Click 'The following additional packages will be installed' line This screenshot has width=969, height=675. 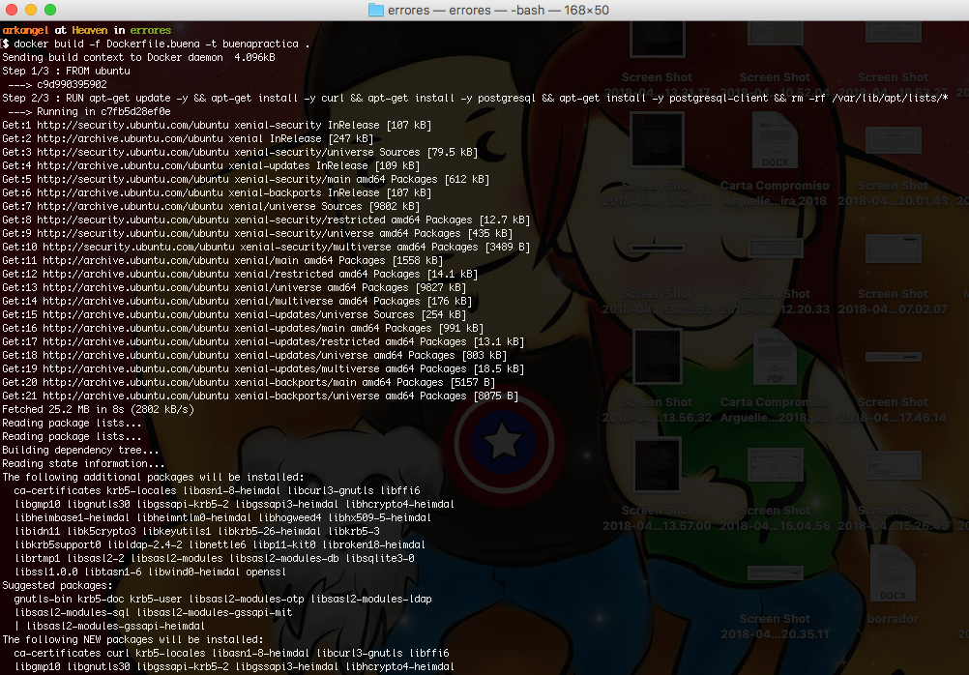[x=153, y=478]
